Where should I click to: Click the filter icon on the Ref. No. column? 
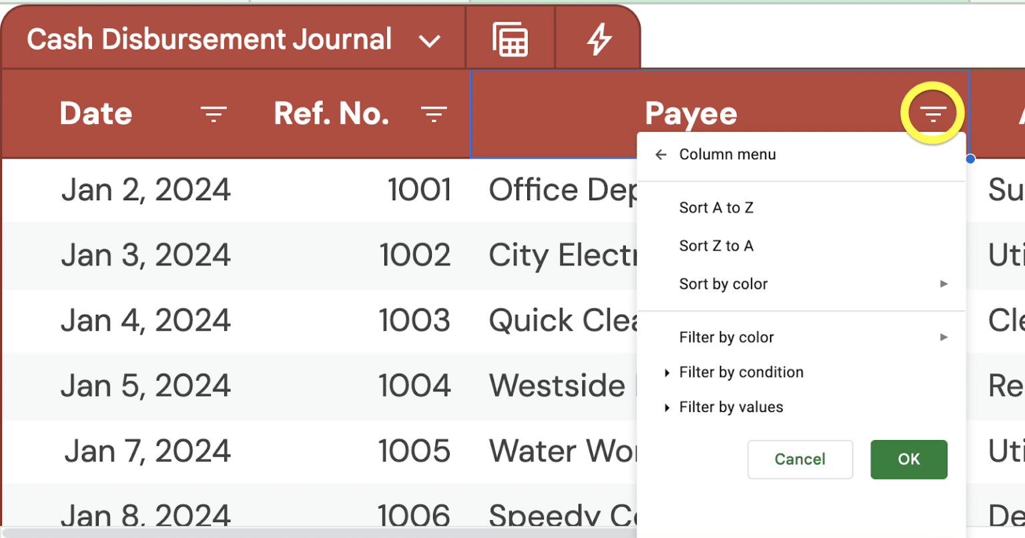[x=434, y=113]
